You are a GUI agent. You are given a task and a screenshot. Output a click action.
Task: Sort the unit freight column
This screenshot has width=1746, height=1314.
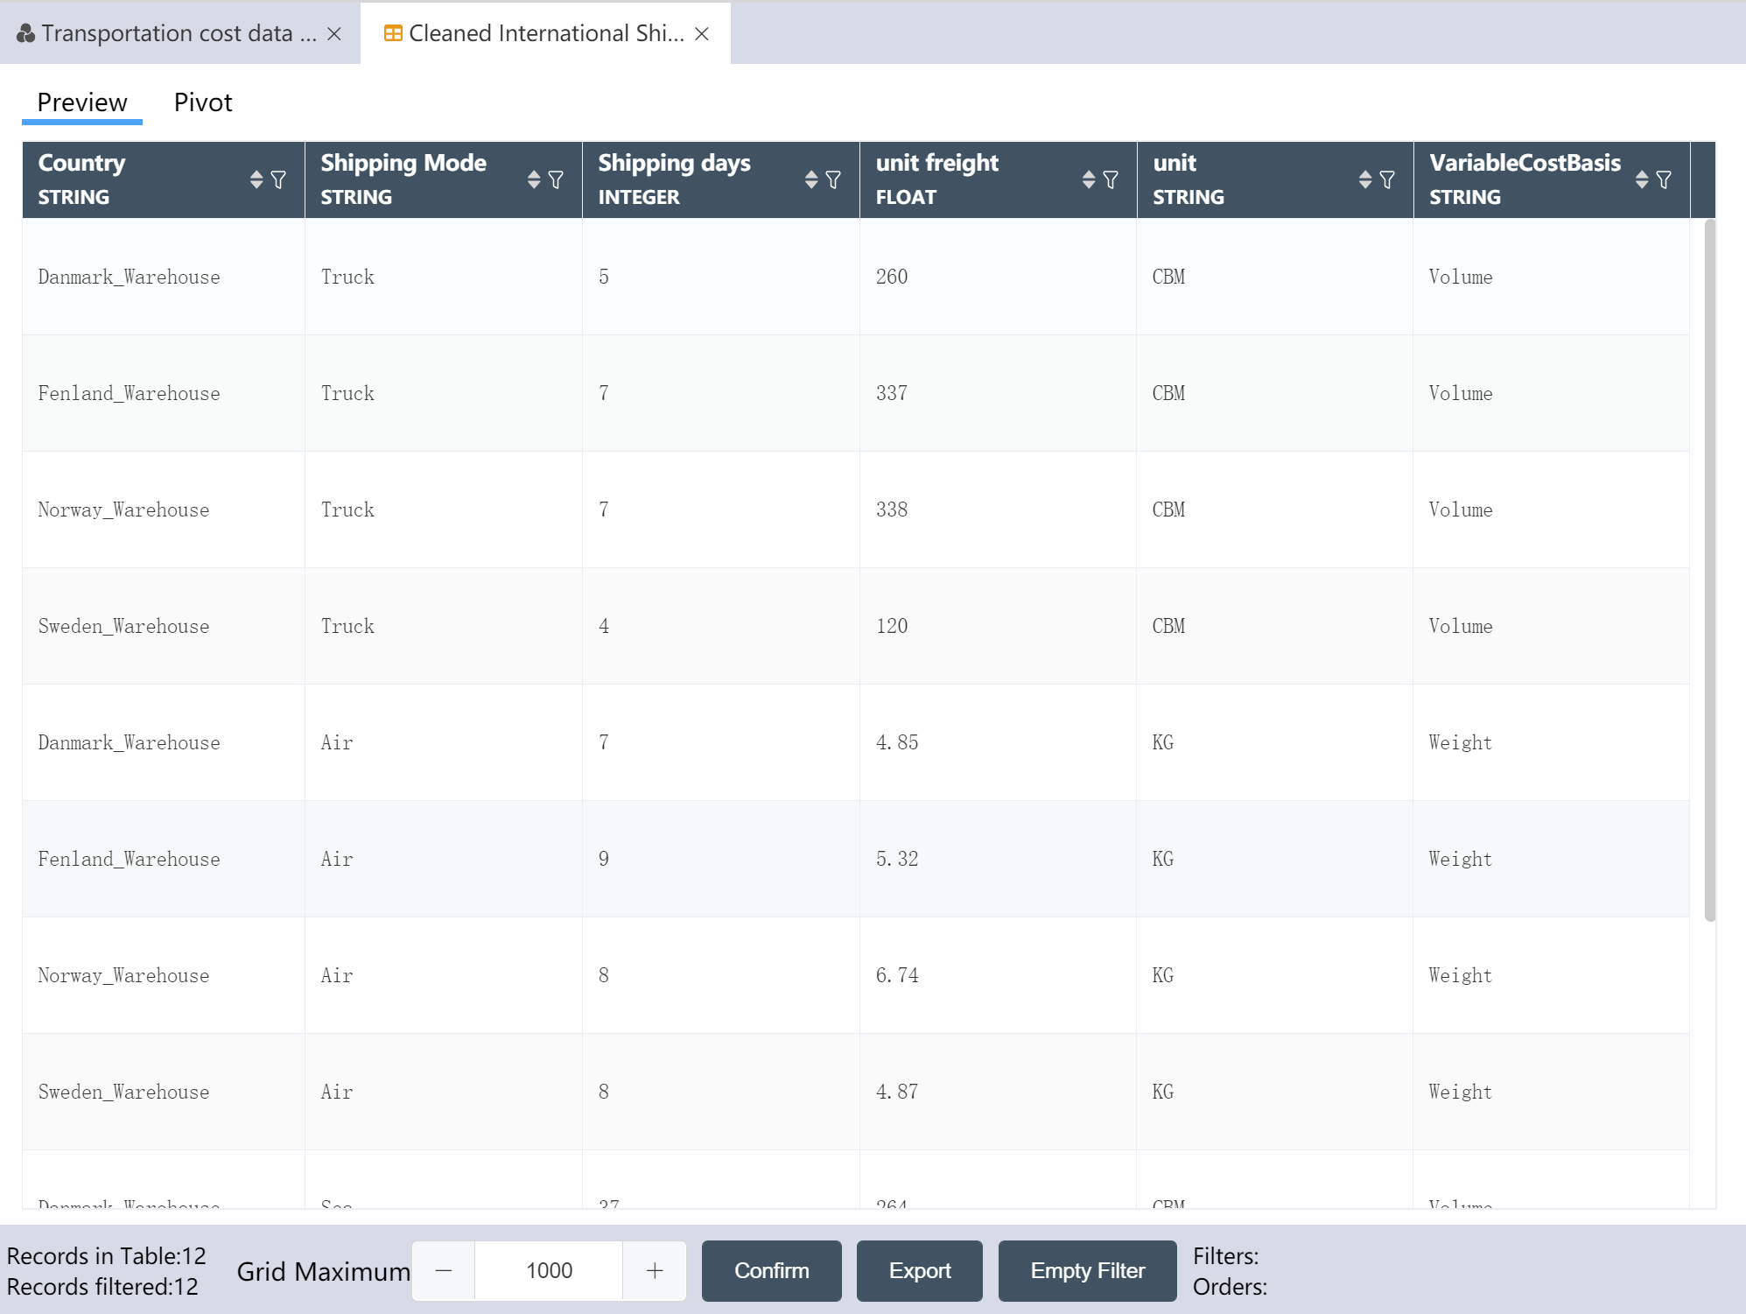coord(1089,179)
